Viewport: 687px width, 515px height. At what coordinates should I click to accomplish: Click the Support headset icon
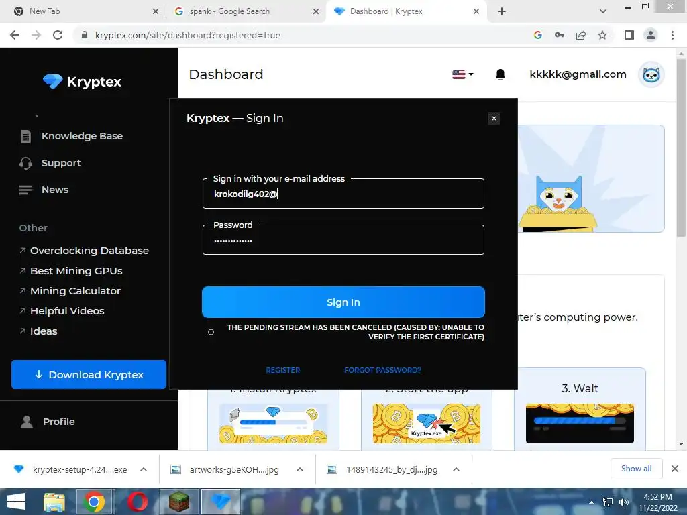coord(26,163)
